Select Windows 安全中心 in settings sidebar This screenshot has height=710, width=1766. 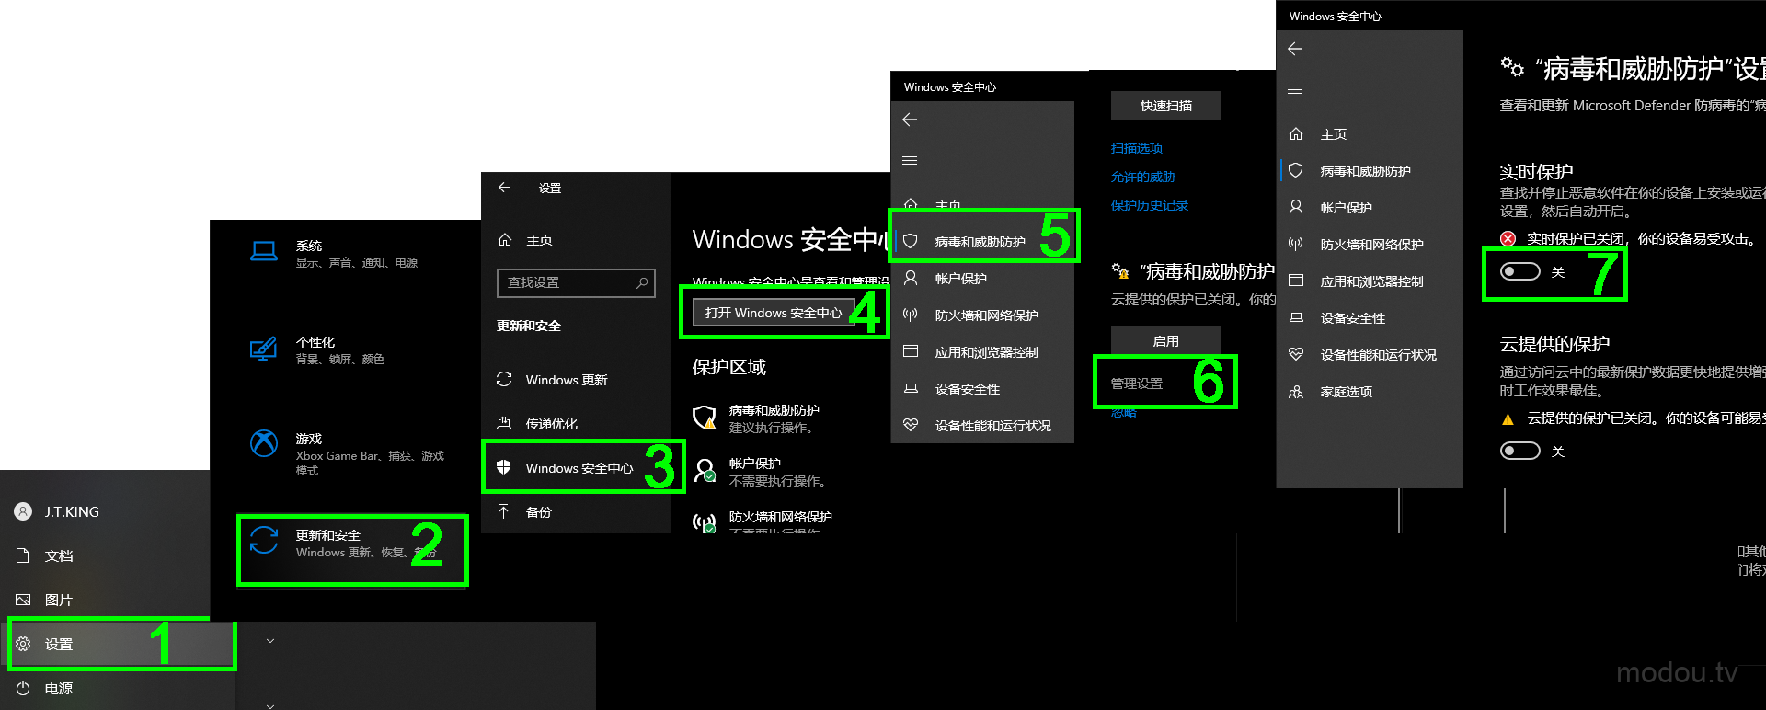click(579, 468)
